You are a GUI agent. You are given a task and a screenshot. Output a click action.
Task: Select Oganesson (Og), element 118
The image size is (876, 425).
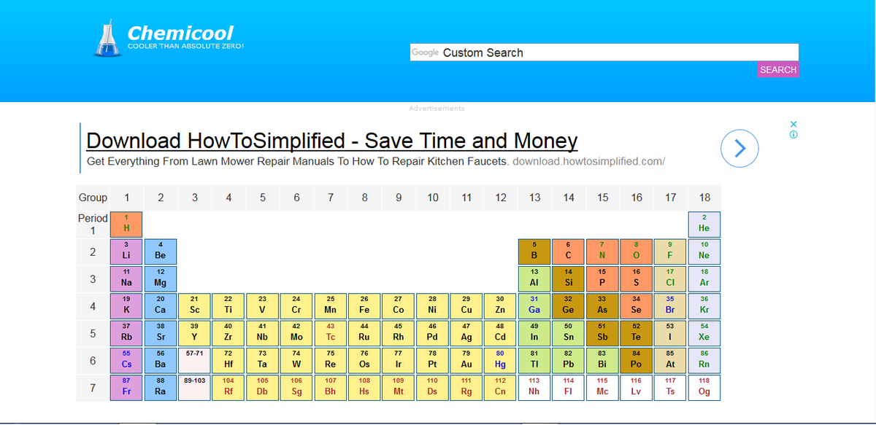pos(704,387)
